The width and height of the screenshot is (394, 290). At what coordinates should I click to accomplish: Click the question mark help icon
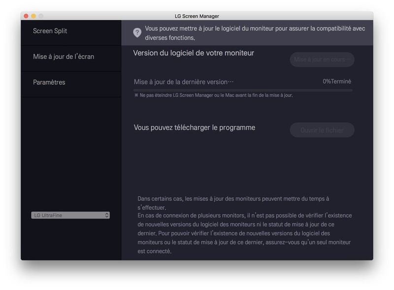[x=137, y=33]
